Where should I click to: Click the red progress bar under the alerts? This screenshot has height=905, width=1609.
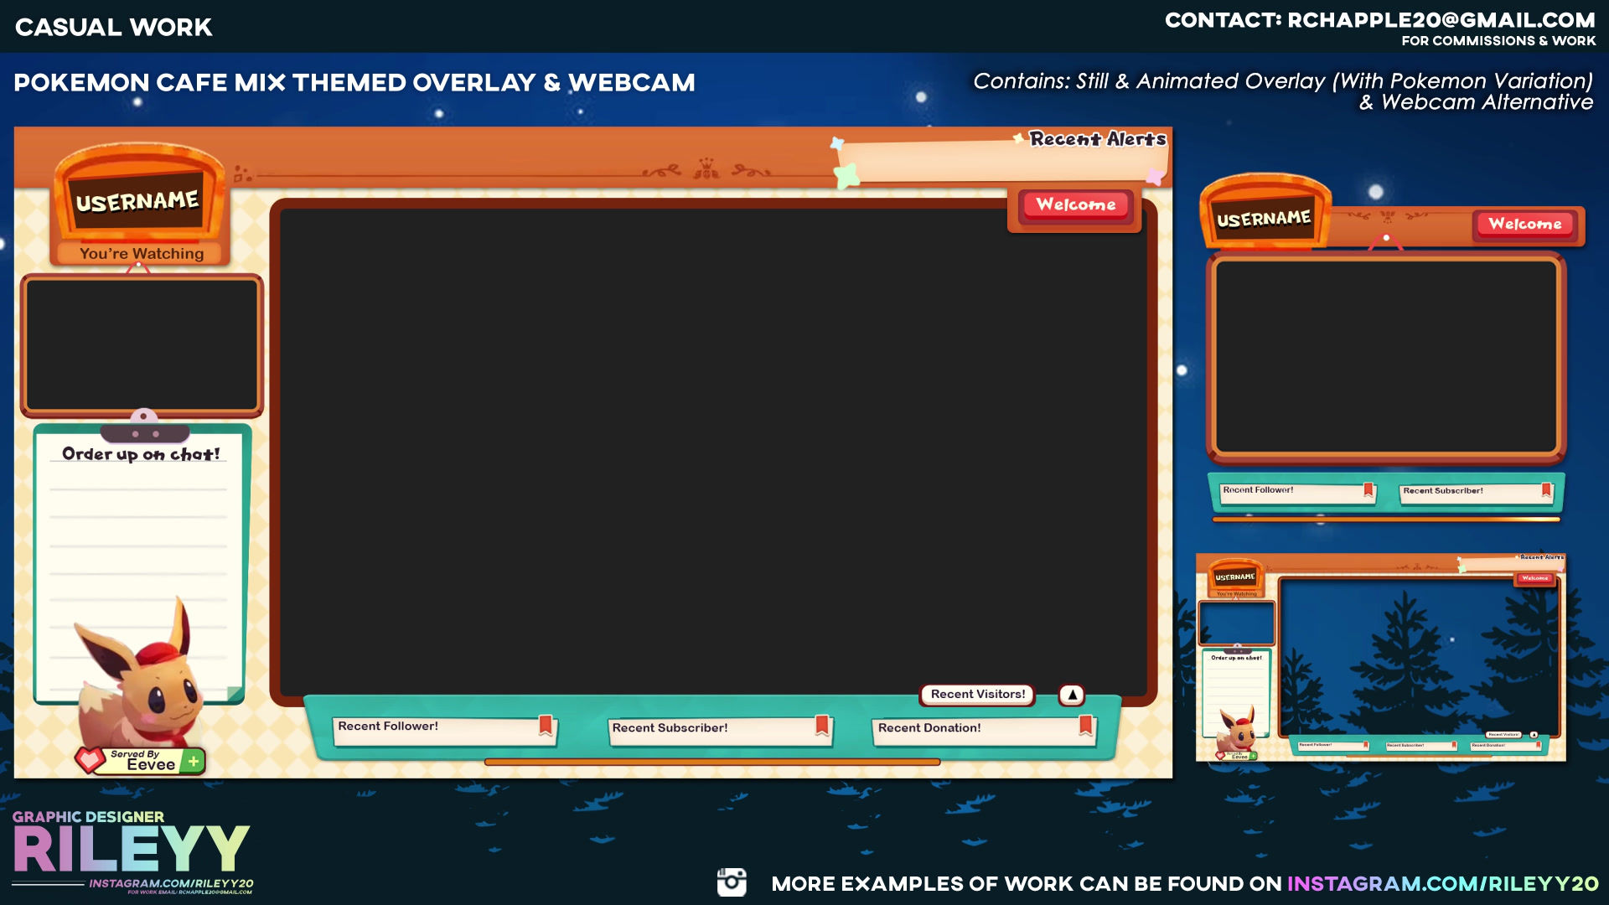click(712, 759)
